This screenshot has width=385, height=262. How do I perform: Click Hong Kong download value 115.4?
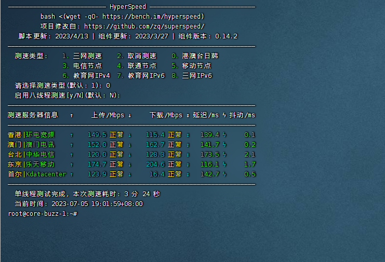155,135
